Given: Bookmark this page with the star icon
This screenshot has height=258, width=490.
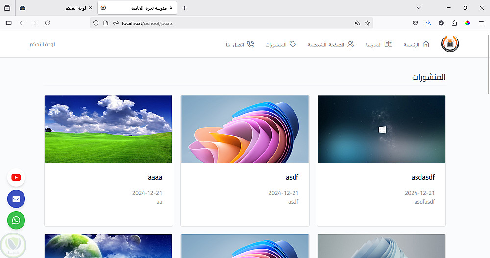Looking at the screenshot, I should click(367, 23).
